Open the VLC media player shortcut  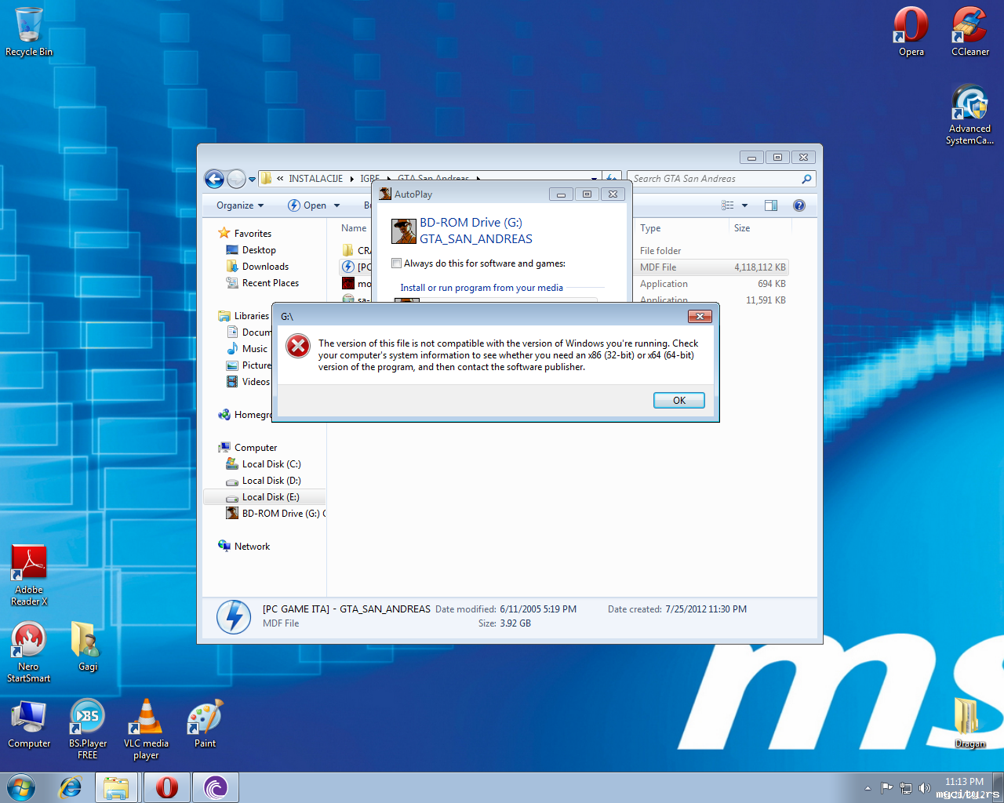pos(146,729)
